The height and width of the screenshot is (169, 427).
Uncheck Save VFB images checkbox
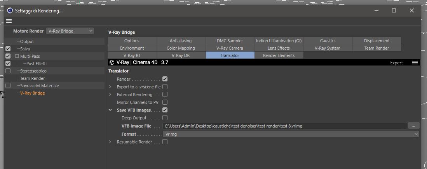(x=165, y=110)
